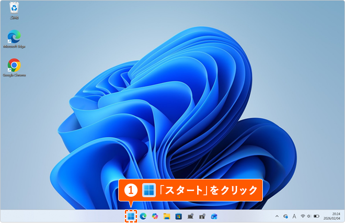Open Wi-Fi network quick settings
This screenshot has width=345, height=223.
click(303, 216)
